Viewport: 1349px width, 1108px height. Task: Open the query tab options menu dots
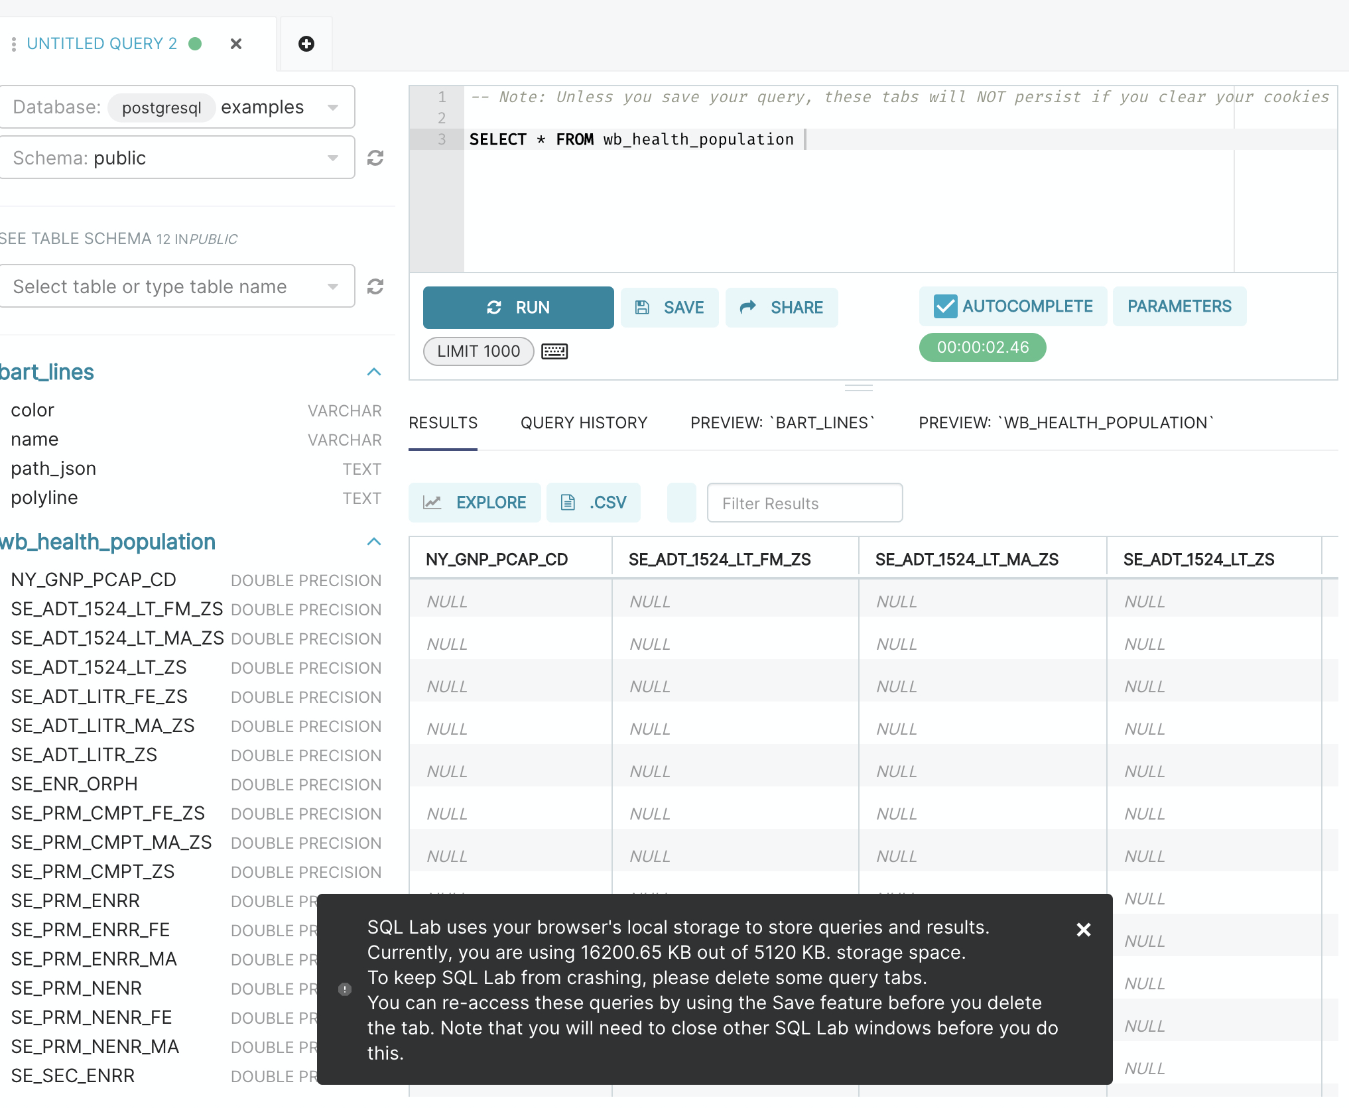click(13, 44)
